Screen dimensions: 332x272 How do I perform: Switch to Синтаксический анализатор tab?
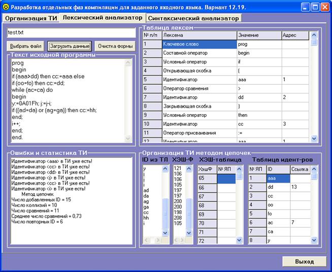click(x=193, y=18)
